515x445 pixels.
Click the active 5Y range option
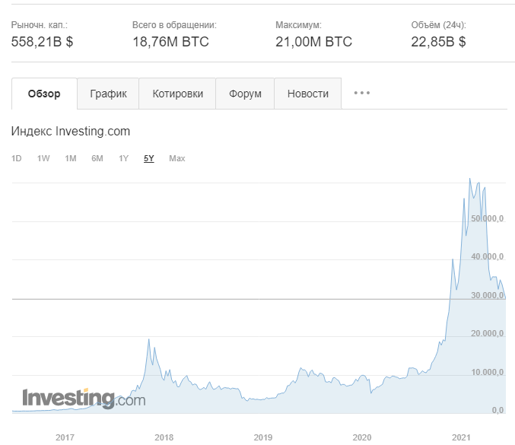[149, 158]
